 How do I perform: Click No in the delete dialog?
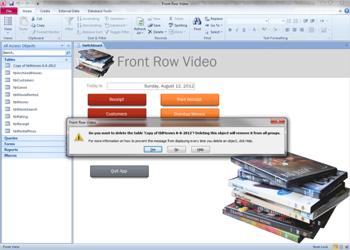(176, 149)
